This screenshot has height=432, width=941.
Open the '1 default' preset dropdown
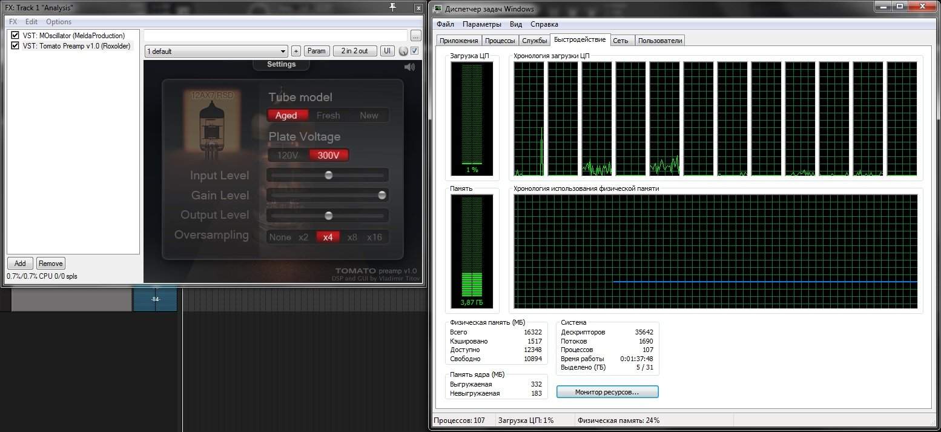click(x=216, y=51)
